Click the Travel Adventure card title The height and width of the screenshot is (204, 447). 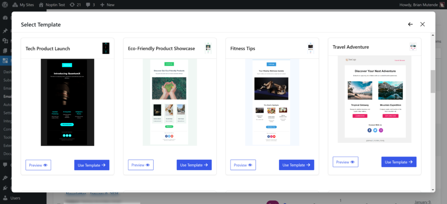pyautogui.click(x=351, y=47)
